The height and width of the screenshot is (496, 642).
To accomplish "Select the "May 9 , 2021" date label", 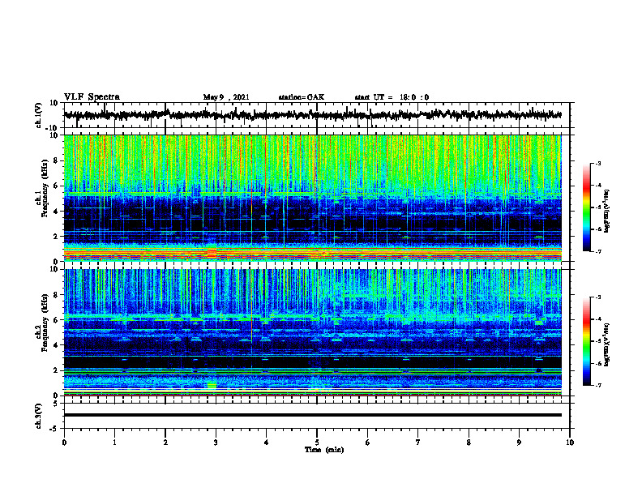I will click(226, 97).
